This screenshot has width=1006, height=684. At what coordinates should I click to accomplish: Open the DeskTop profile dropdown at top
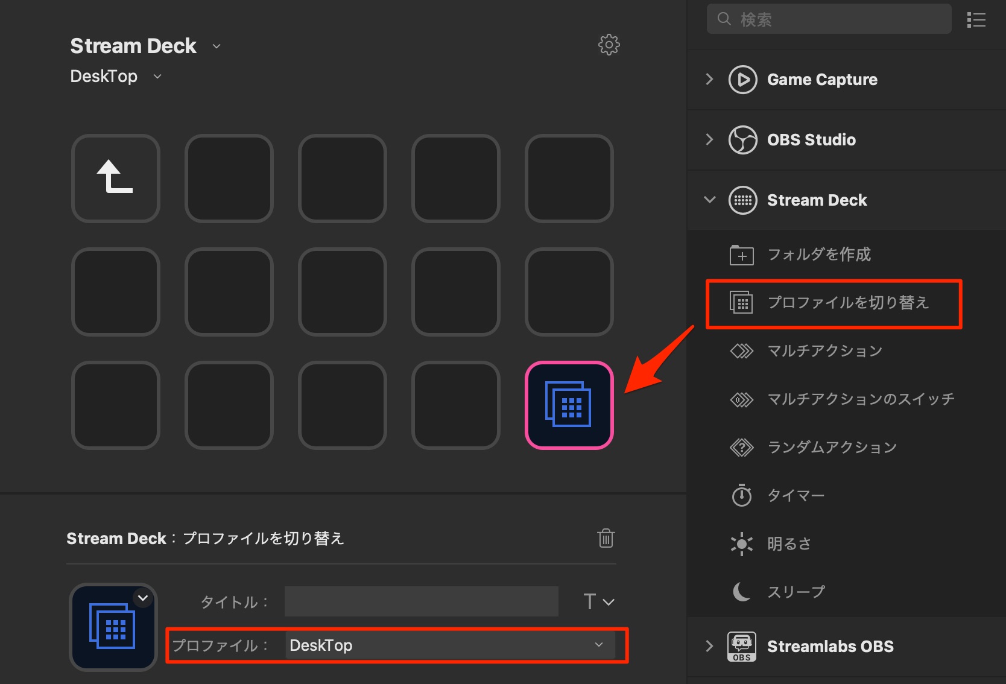157,77
